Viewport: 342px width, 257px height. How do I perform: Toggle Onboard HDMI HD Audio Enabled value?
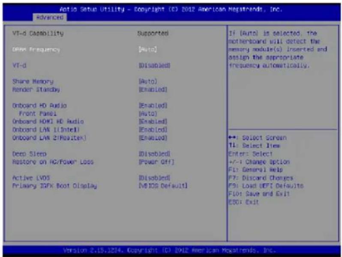[x=153, y=121]
